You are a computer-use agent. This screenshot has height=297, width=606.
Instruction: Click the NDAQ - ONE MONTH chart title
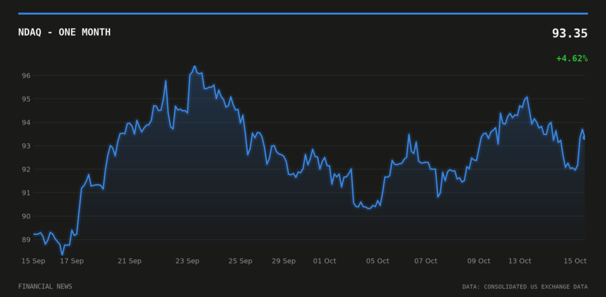coord(64,32)
